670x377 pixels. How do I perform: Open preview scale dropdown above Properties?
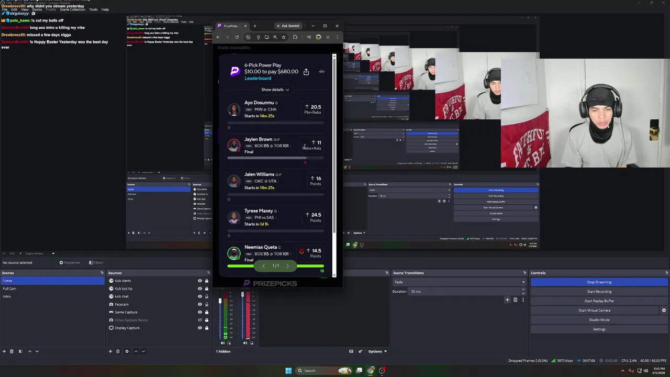pyautogui.click(x=53, y=253)
